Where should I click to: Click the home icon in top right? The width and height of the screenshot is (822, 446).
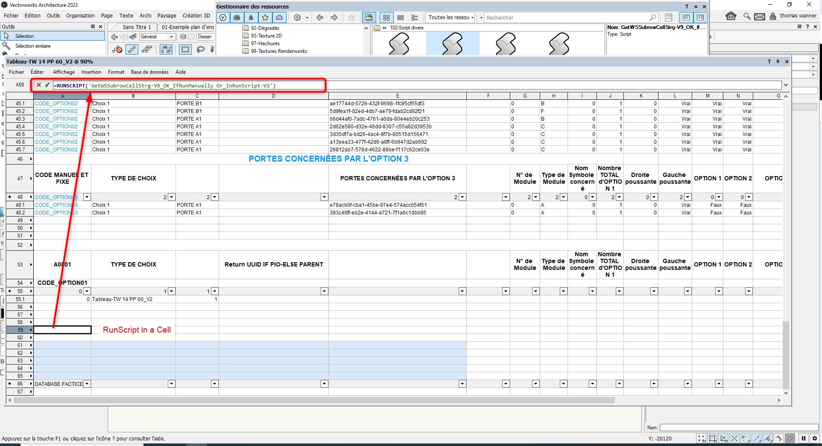[731, 16]
